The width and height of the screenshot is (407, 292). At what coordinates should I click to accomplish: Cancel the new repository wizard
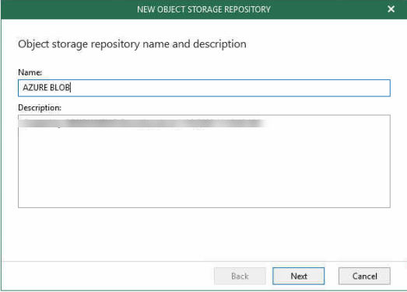[x=364, y=276]
